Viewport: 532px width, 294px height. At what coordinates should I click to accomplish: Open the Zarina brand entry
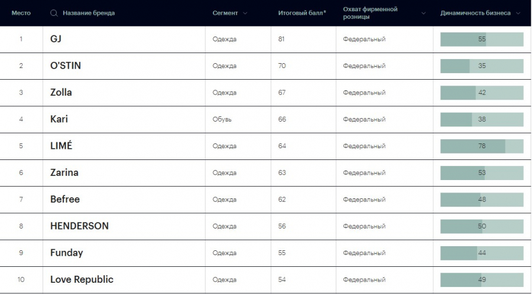click(64, 172)
